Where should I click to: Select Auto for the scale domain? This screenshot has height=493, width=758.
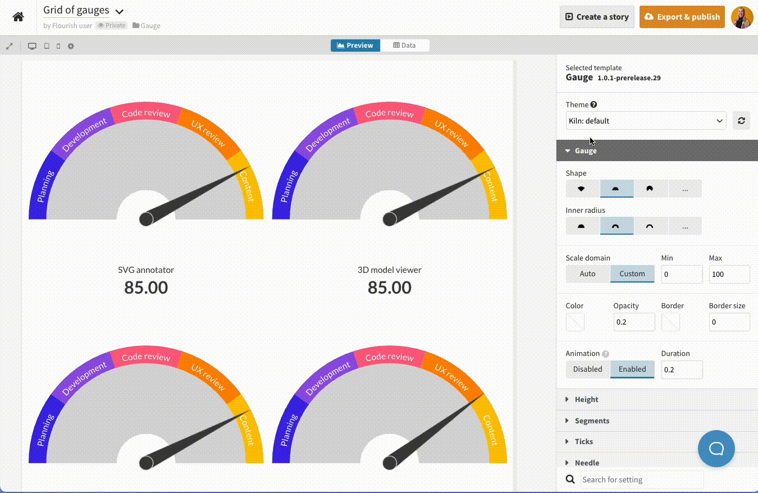(587, 273)
